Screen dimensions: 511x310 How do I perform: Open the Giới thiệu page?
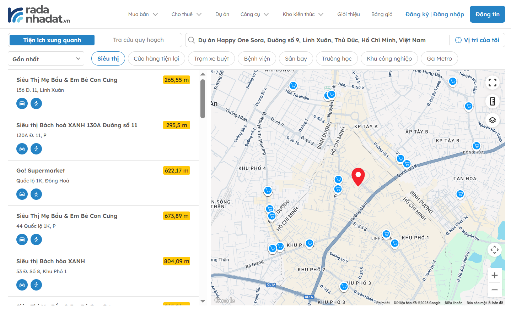349,14
